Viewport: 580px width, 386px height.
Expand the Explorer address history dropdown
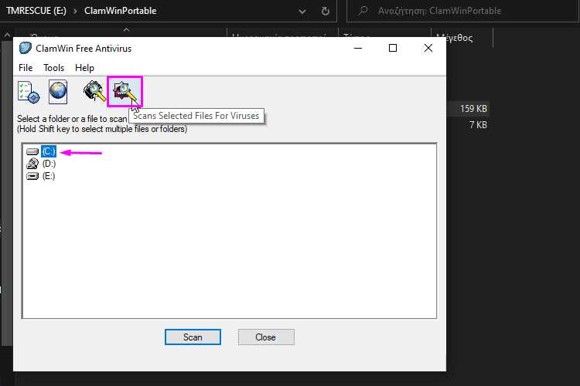(302, 12)
